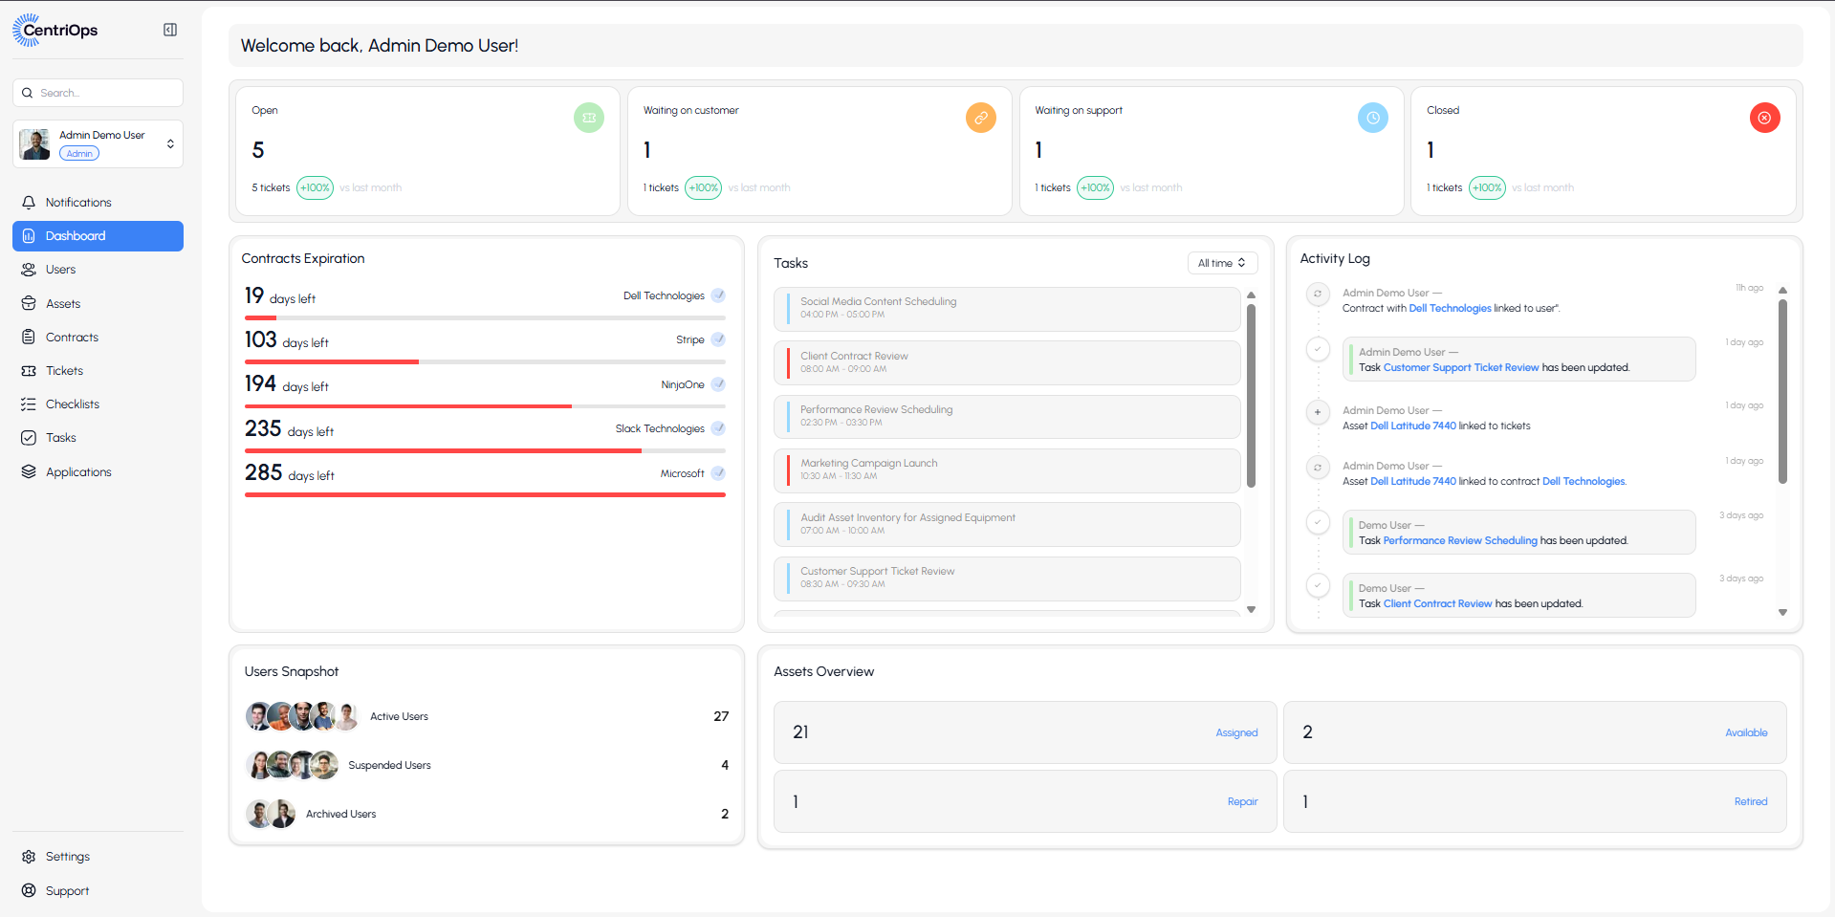
Task: Toggle the check mark next to Dell Technologies
Action: (718, 295)
